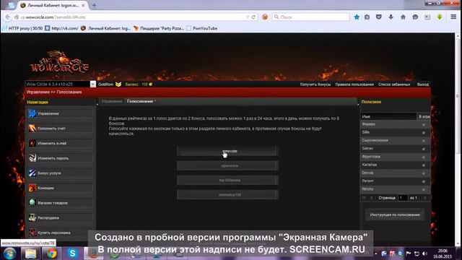Click the page number field in the pager
Screen dimensions: 462x260
click(x=403, y=198)
